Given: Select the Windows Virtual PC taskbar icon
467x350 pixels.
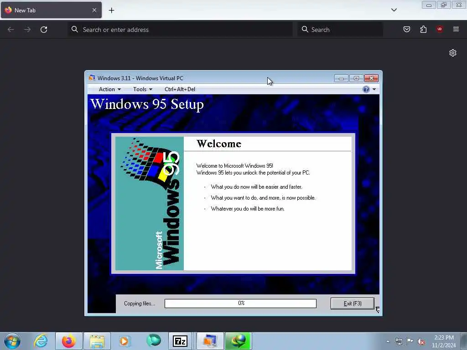Looking at the screenshot, I should click(x=210, y=341).
